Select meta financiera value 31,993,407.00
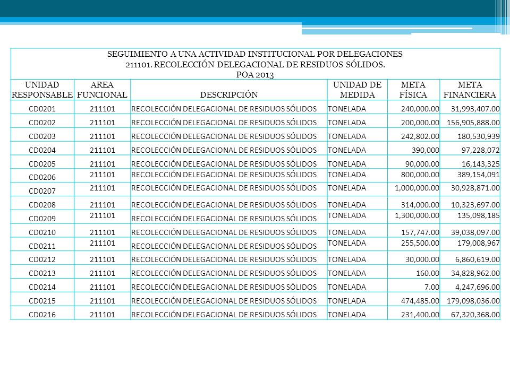Viewport: 510px width, 382px height. [x=475, y=109]
